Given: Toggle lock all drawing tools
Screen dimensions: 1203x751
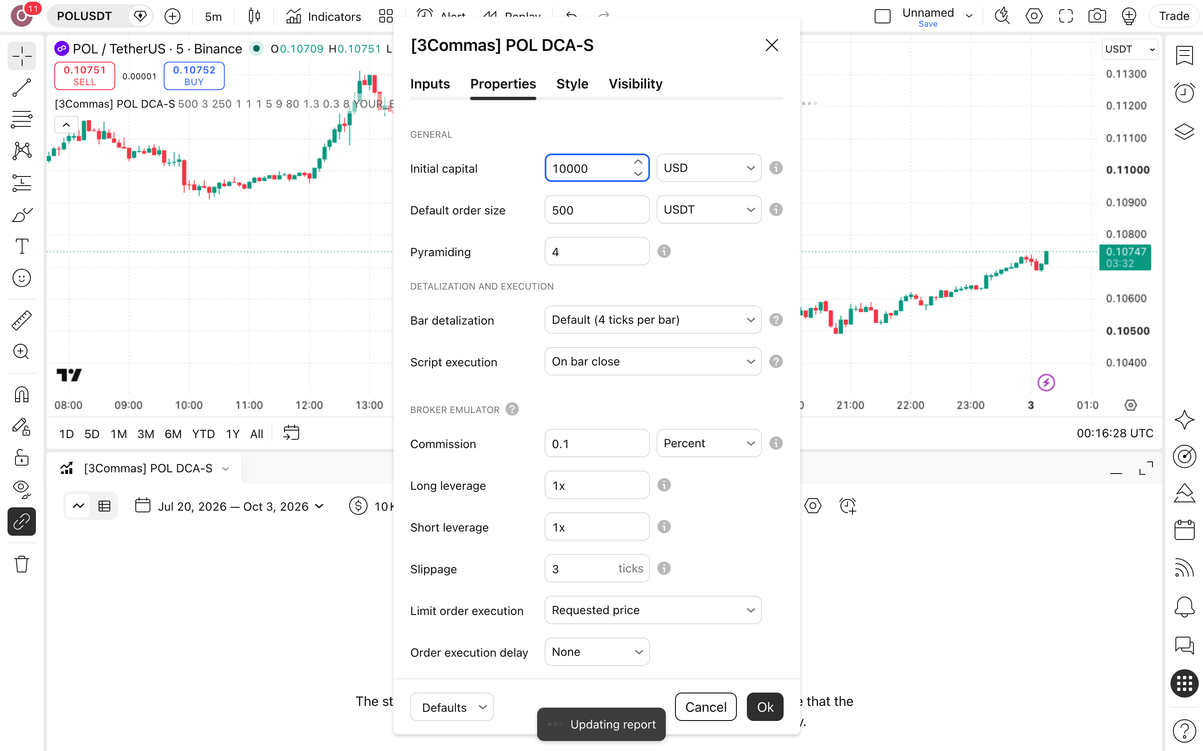Looking at the screenshot, I should coord(21,458).
